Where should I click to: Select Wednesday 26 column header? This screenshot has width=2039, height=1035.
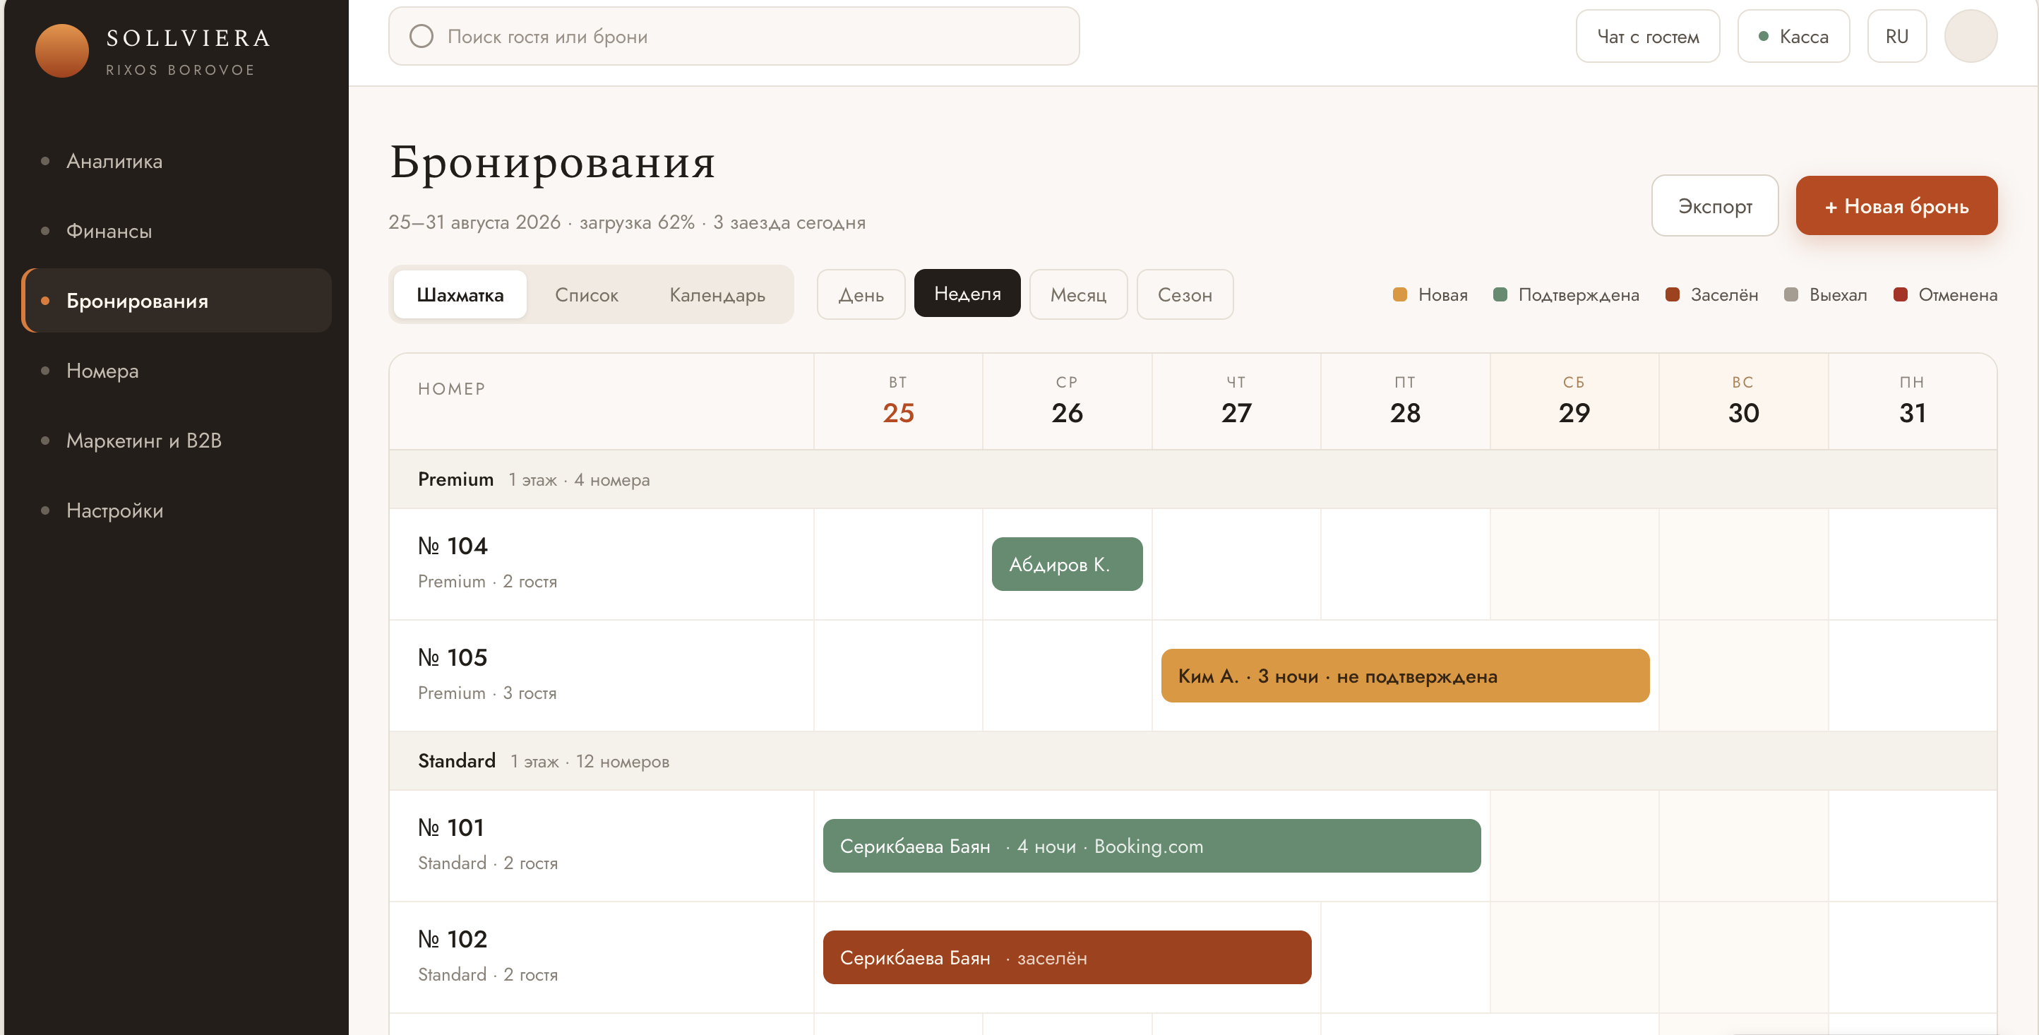[x=1067, y=402]
